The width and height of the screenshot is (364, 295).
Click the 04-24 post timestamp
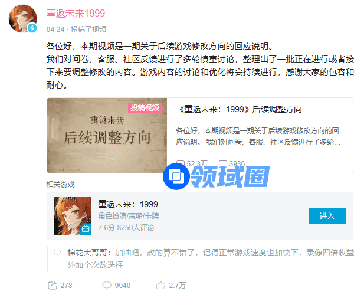[55, 29]
